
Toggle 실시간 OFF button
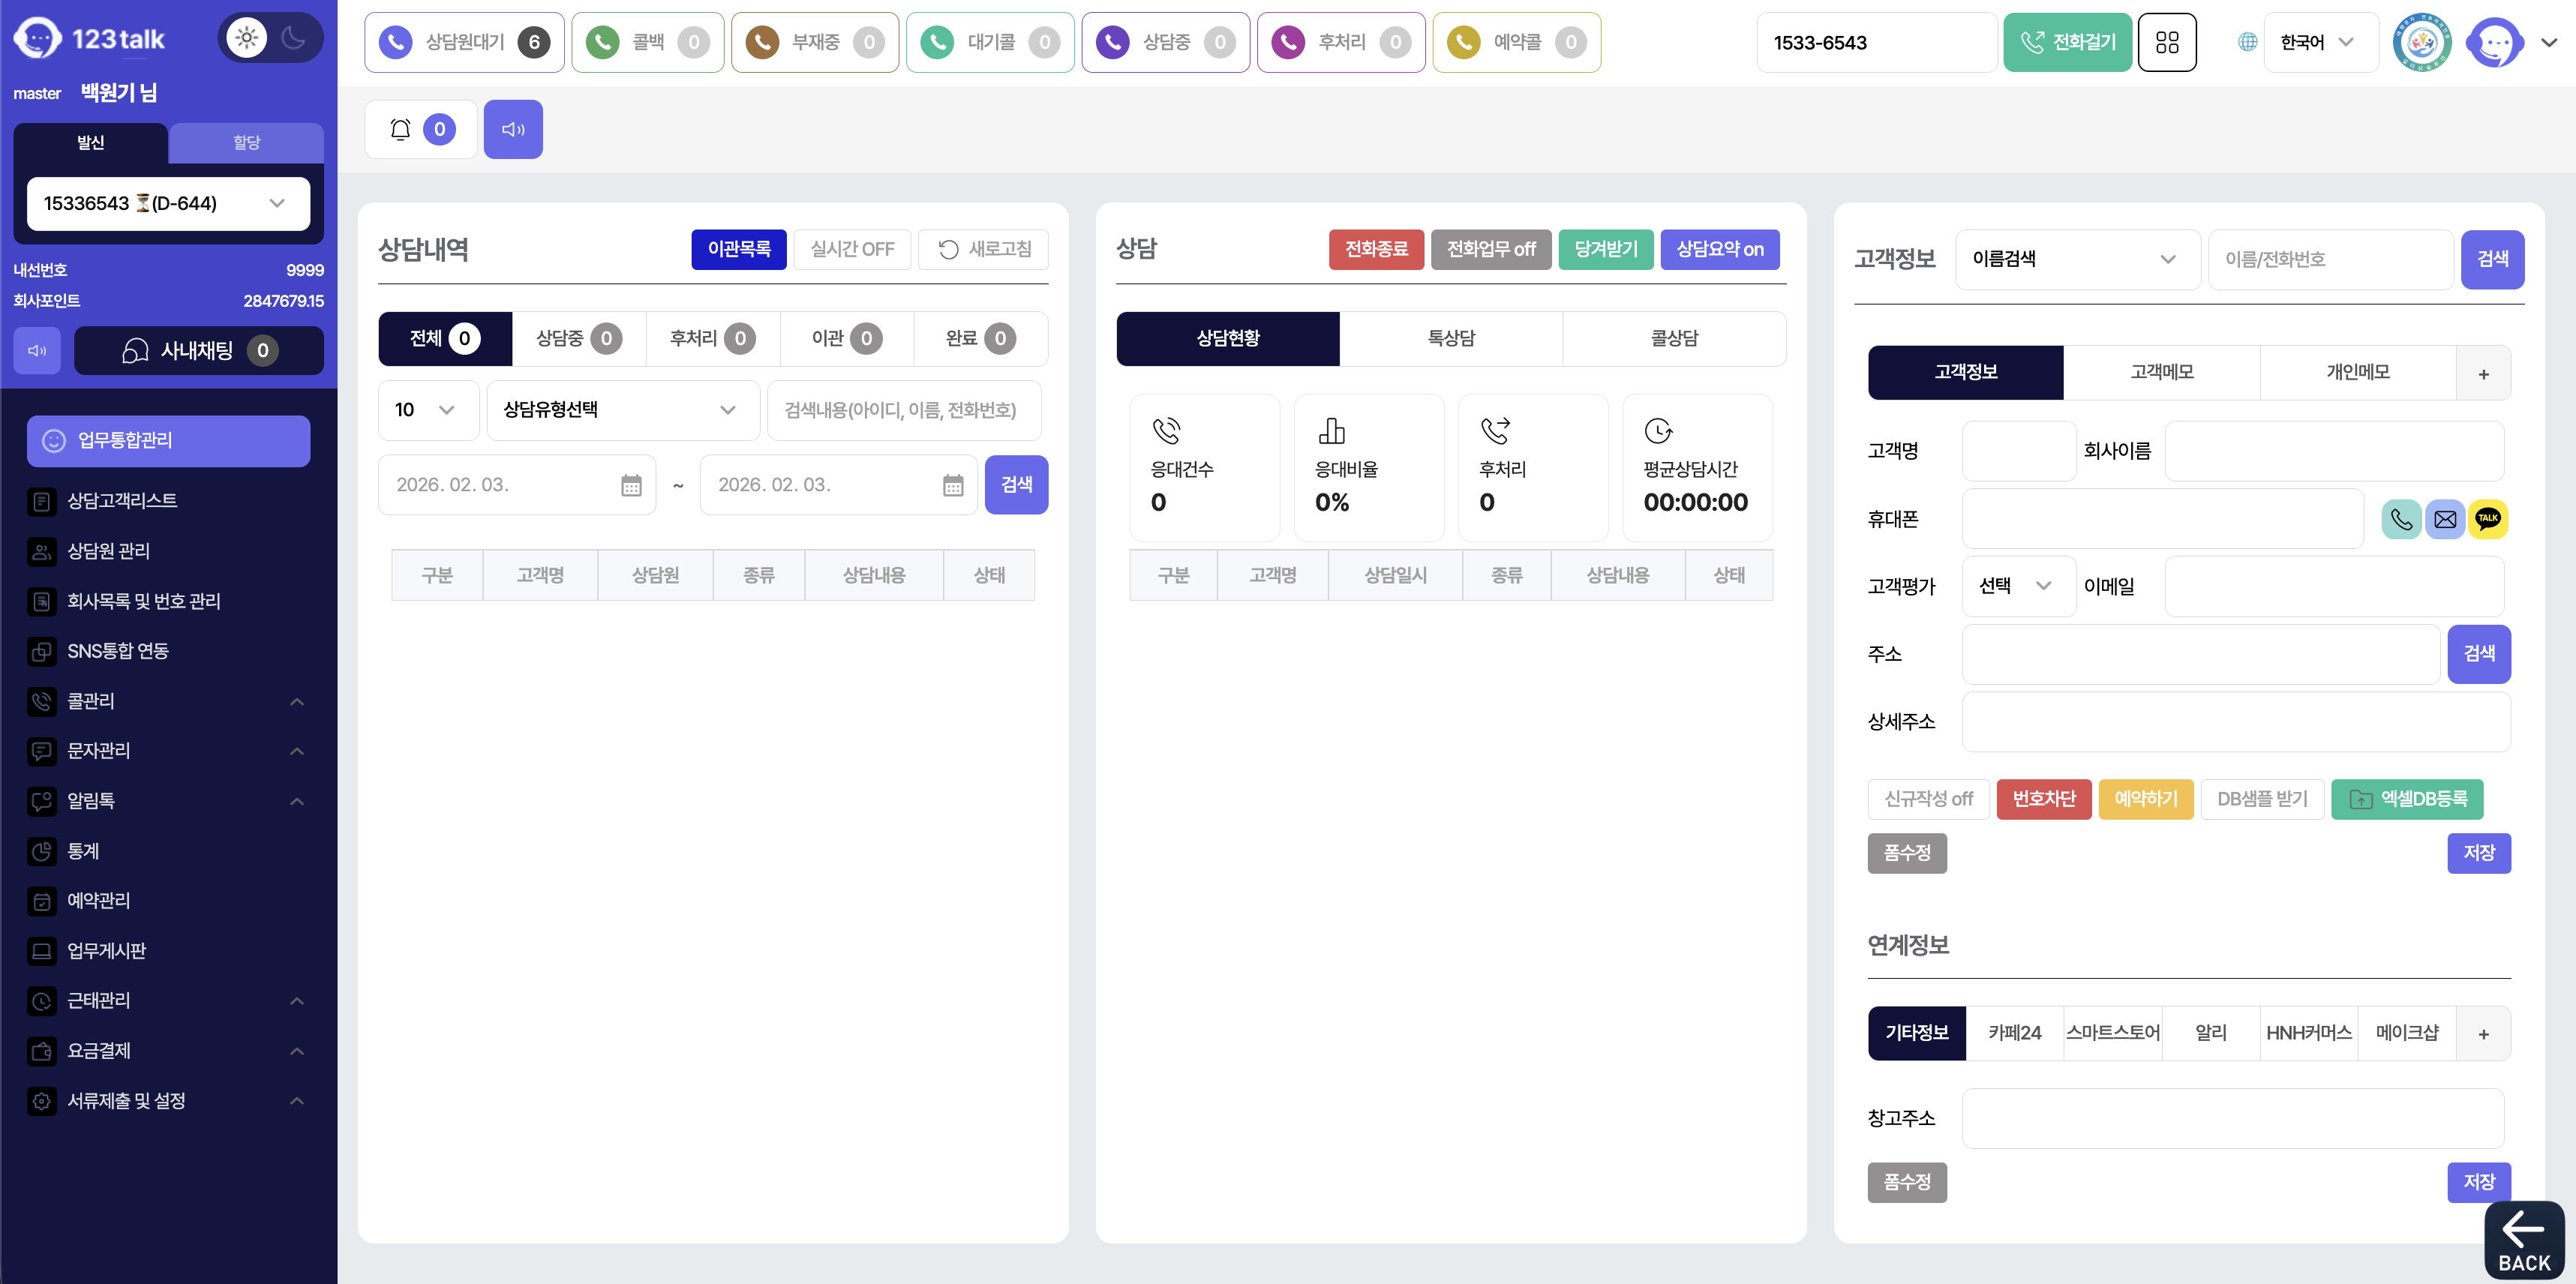click(x=852, y=249)
